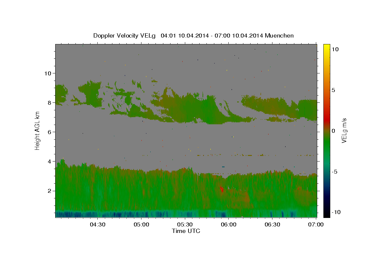Viewport: 392px width, 261px height.
Task: Click the colorbar value 5 label
Action: (333, 90)
